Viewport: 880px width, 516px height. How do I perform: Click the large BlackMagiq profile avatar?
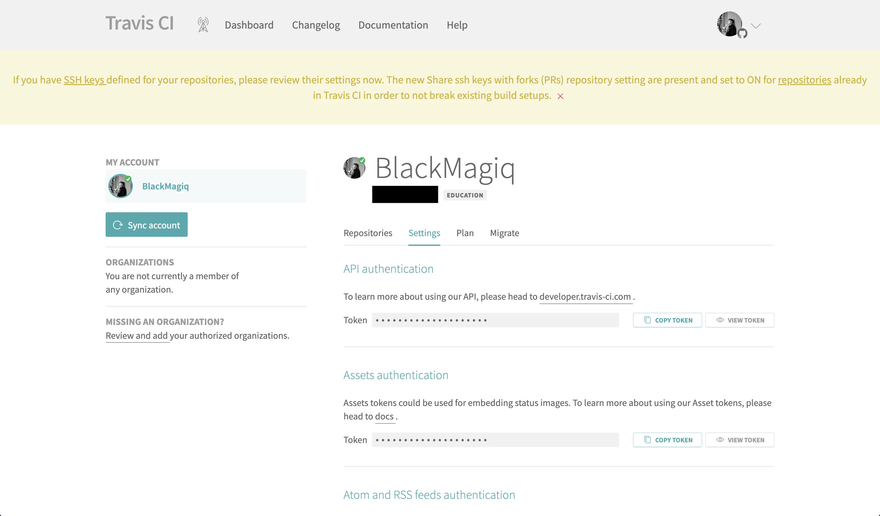click(354, 168)
